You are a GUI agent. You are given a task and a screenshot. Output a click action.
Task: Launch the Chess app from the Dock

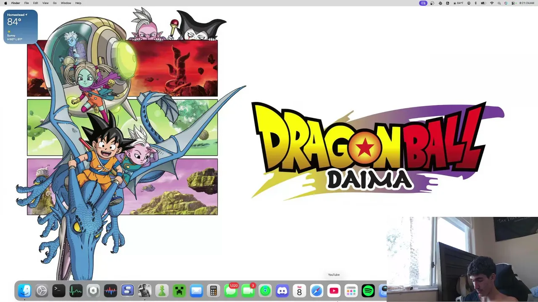tap(162, 290)
